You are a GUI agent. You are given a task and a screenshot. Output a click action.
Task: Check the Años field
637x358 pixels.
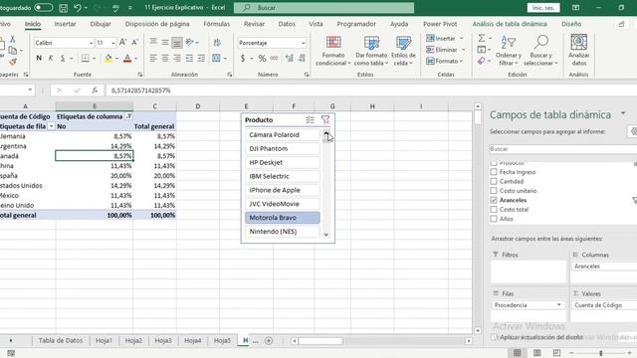[x=494, y=219]
